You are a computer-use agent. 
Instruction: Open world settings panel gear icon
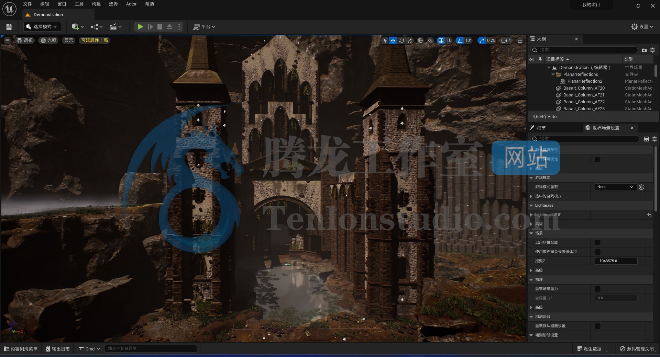(654, 139)
